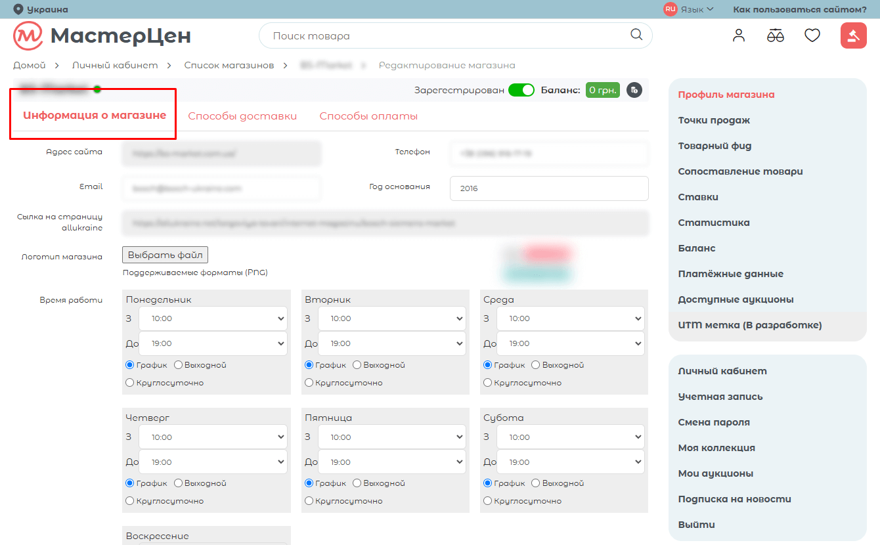Viewport: 880px width, 545px height.
Task: Open the comparison scales icon
Action: (x=776, y=35)
